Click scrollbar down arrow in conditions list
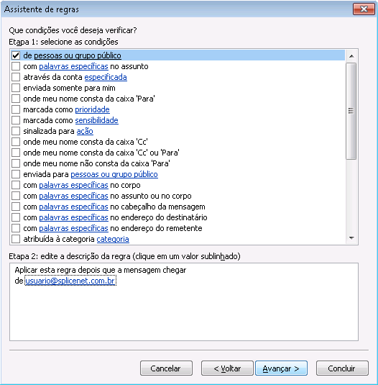The height and width of the screenshot is (385, 378). (351, 238)
